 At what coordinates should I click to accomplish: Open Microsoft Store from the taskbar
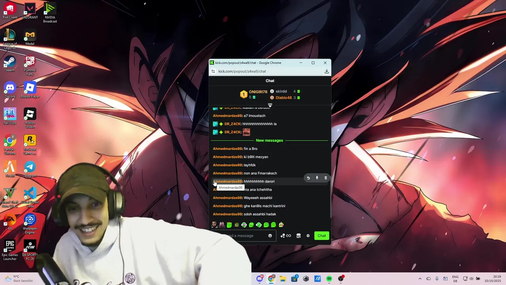(294, 279)
